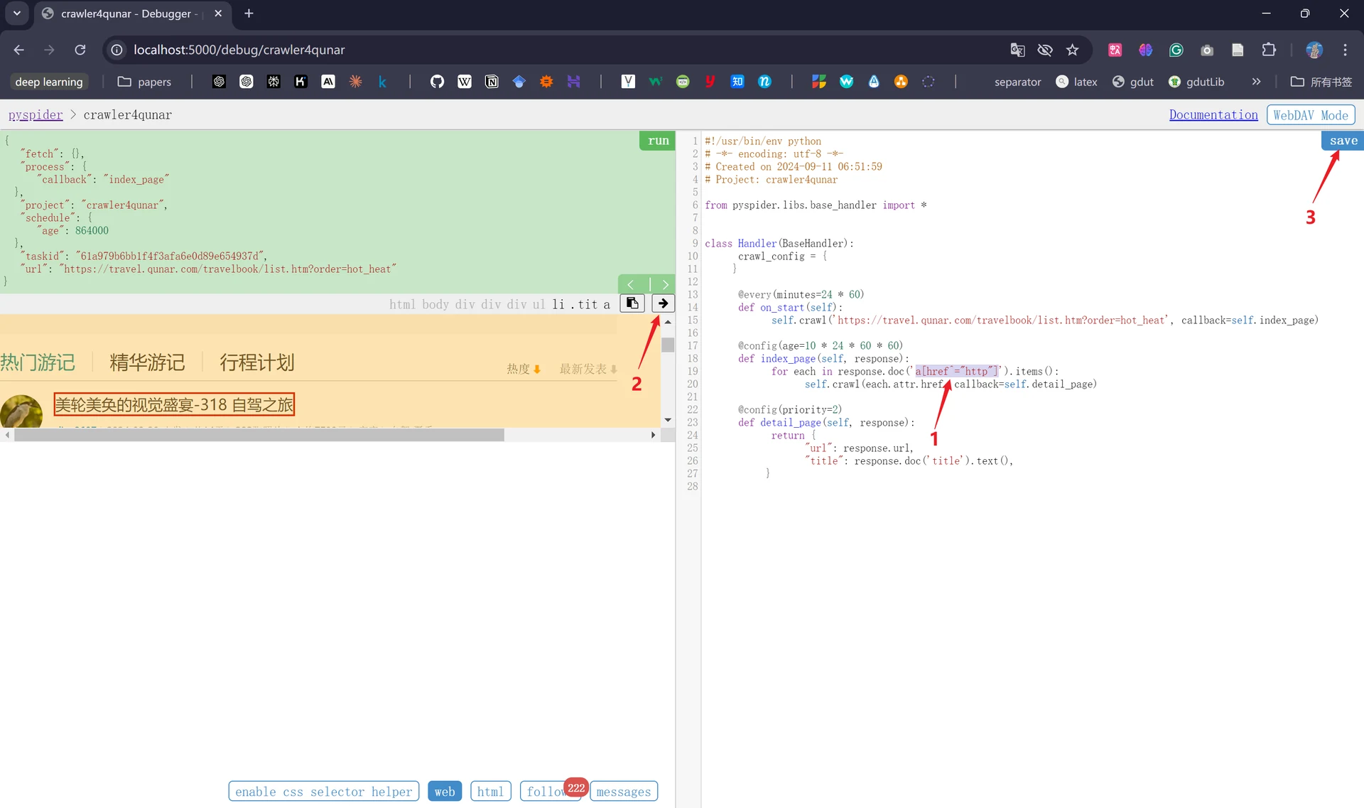Click the arrow icon to insert selector
The image size is (1364, 808).
pos(663,303)
